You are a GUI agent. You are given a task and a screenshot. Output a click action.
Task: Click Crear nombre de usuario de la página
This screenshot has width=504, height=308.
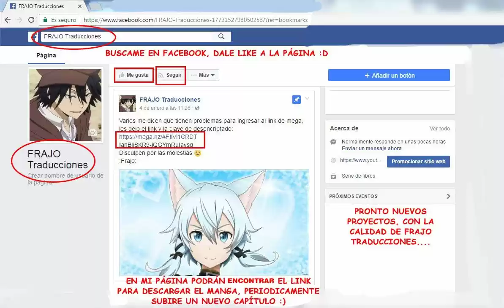[65, 179]
